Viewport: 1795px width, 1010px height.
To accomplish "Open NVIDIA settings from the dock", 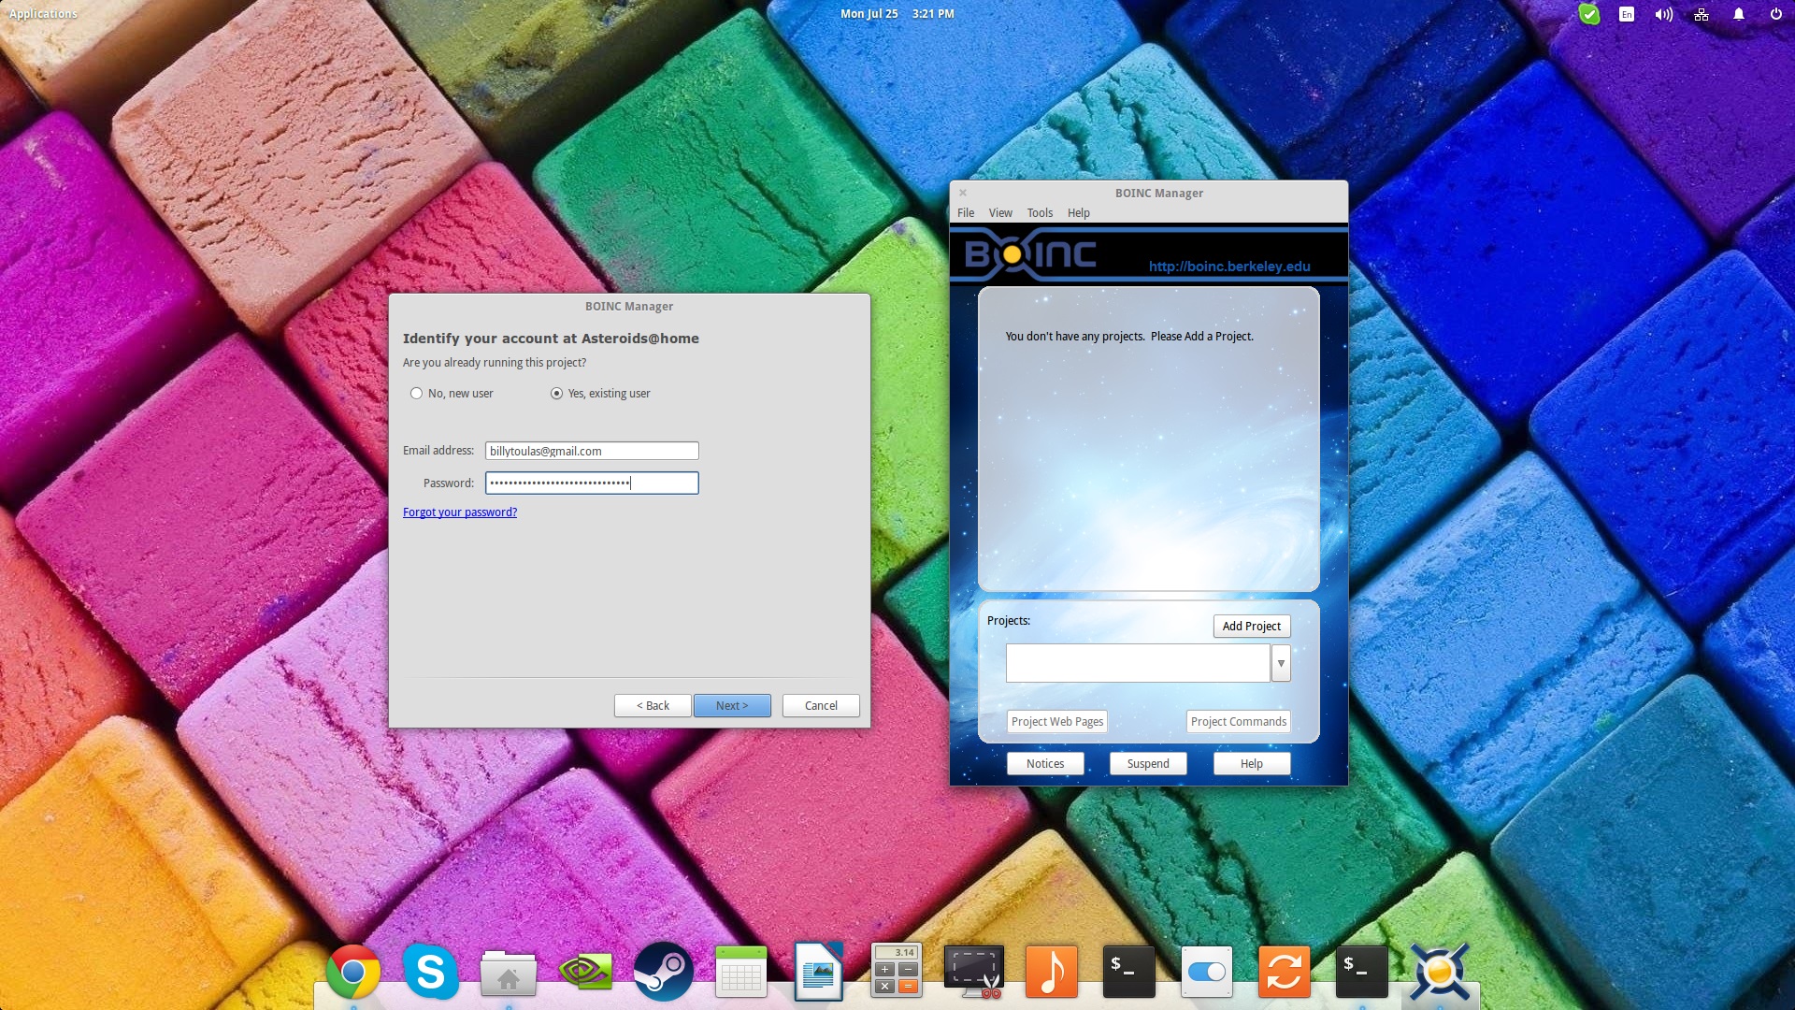I will (586, 973).
